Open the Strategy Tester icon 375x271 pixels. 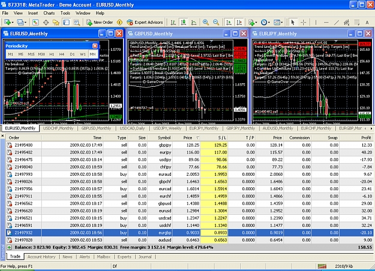(x=77, y=22)
